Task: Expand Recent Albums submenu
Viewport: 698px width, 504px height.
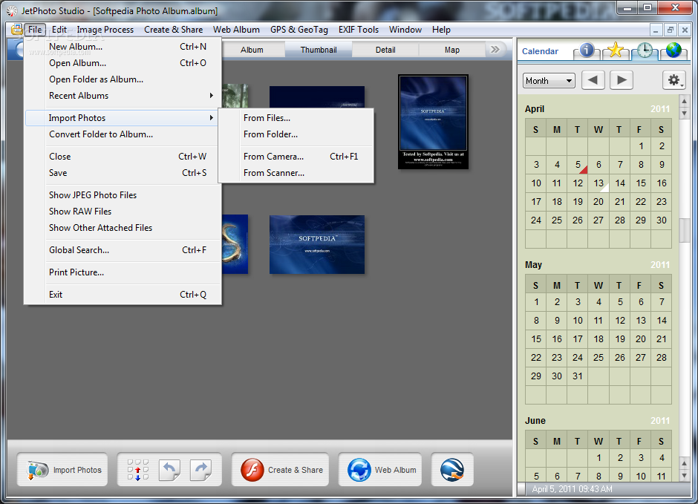Action: (123, 96)
